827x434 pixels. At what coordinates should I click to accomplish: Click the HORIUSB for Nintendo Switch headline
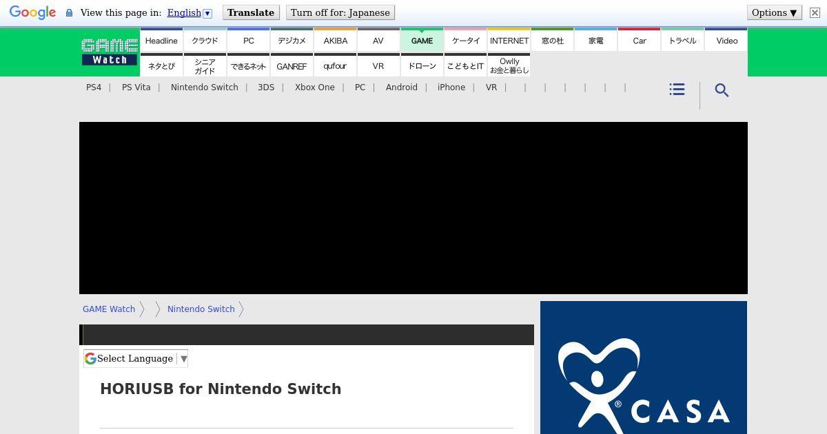point(221,389)
